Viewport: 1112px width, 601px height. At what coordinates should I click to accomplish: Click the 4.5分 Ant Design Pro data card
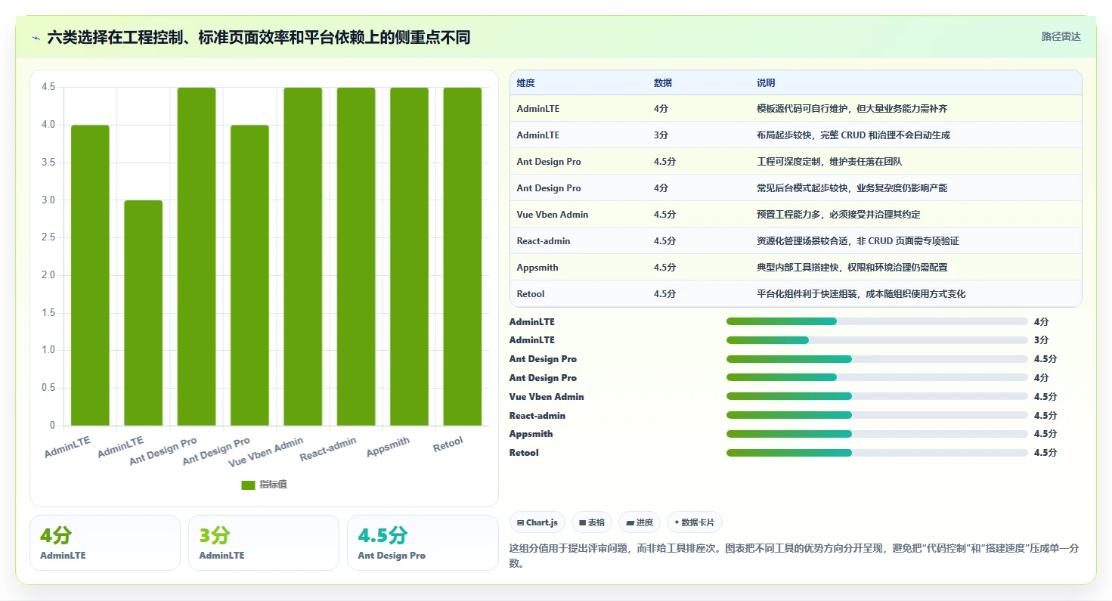tap(423, 543)
